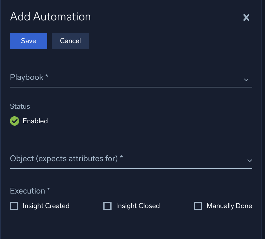Click the X icon to dismiss Add Automation
This screenshot has width=265, height=239.
pyautogui.click(x=246, y=17)
